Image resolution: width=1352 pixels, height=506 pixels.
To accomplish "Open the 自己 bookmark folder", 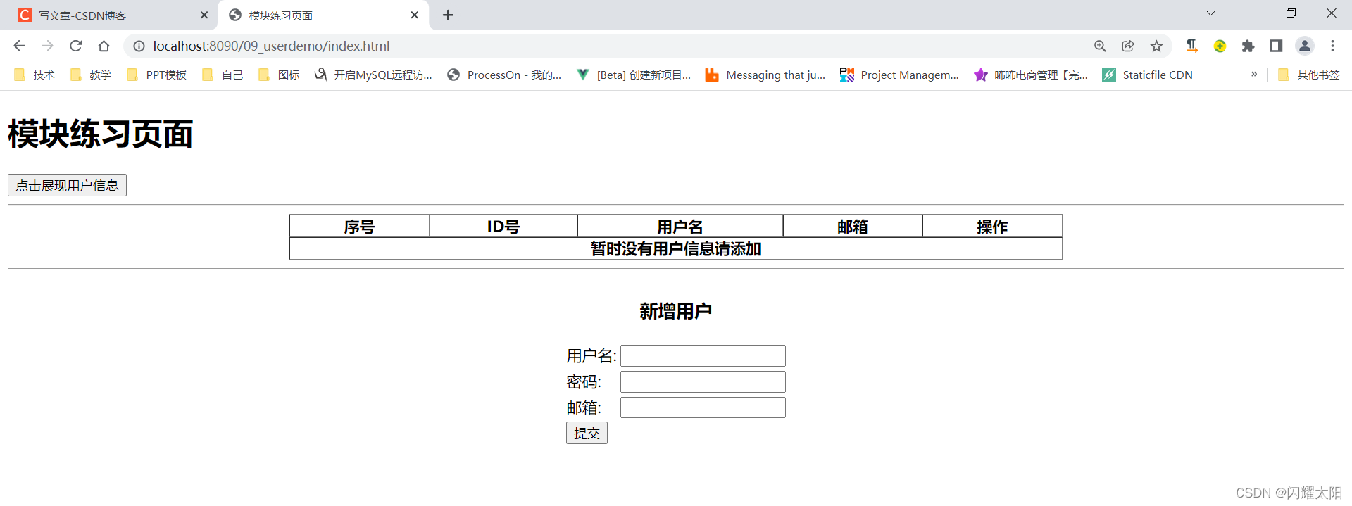I will [223, 75].
